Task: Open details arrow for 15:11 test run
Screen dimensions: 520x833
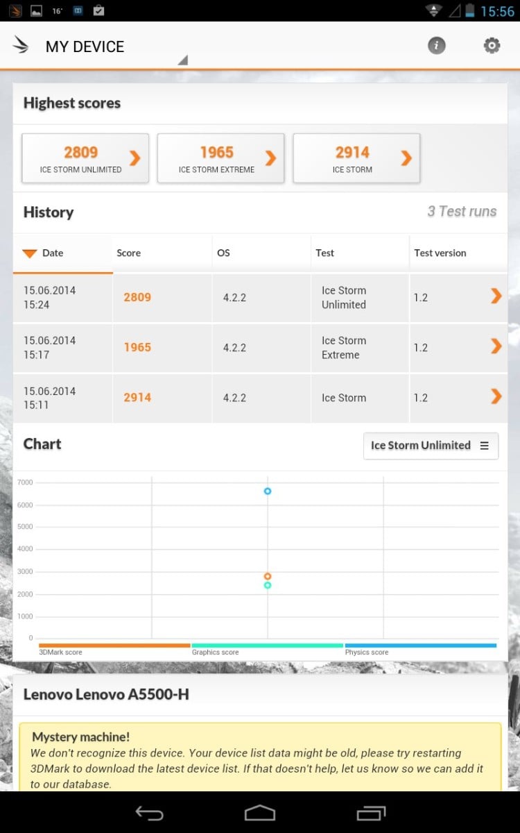Action: [x=496, y=396]
